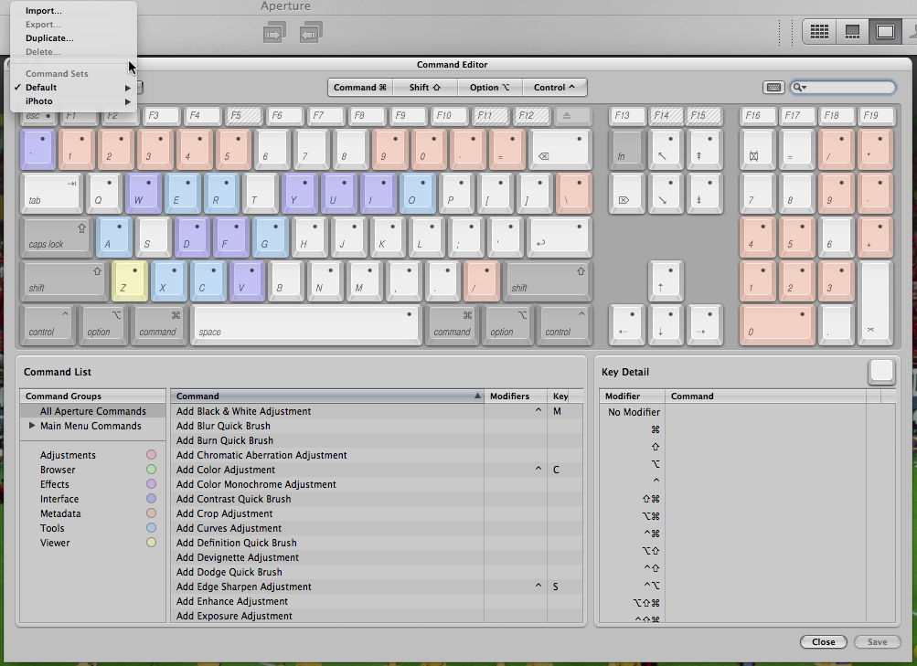
Task: Click the Key Detail Command column header
Action: (x=765, y=396)
